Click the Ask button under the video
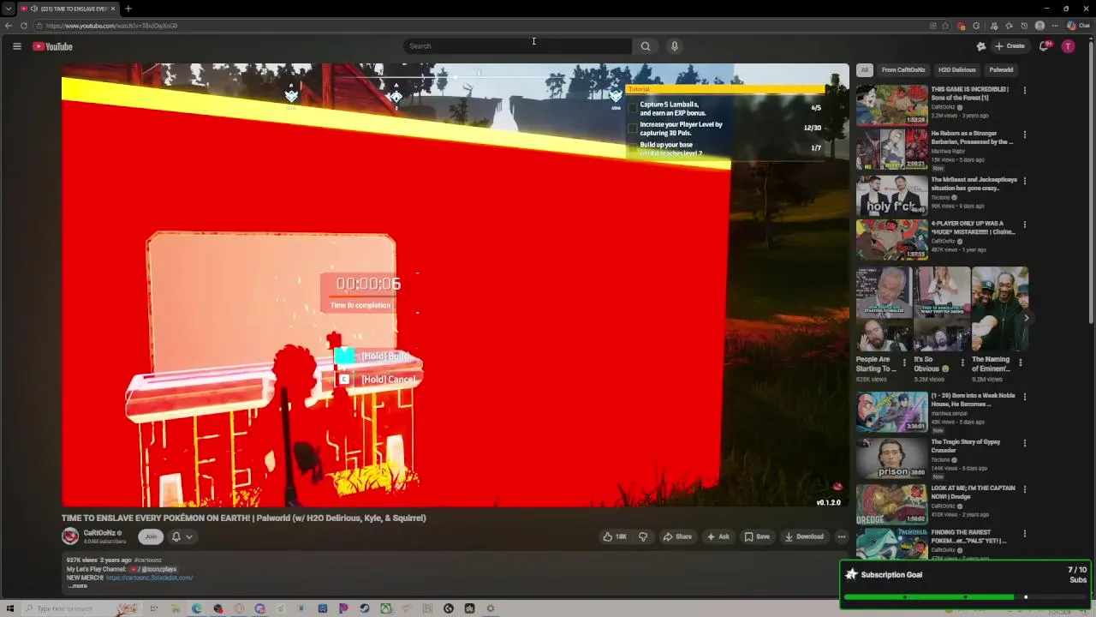 point(718,536)
